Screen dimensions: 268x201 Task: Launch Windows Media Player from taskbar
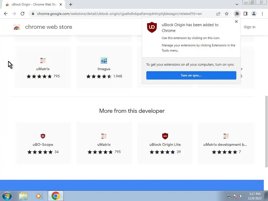(x=39, y=196)
